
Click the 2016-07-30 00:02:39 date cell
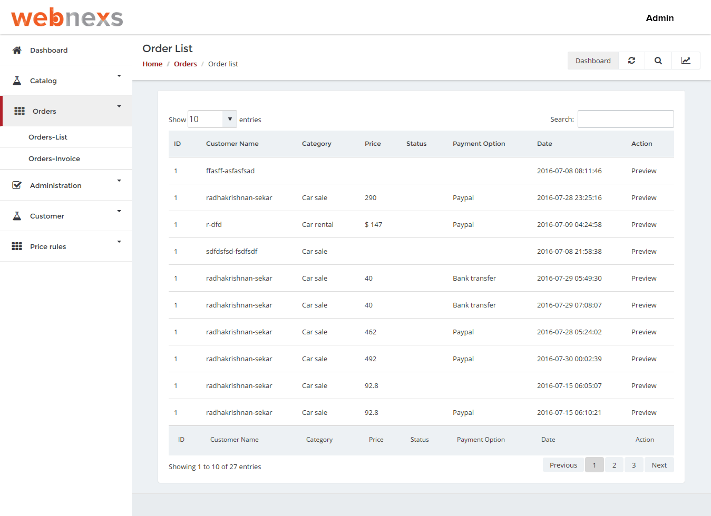[x=569, y=359]
